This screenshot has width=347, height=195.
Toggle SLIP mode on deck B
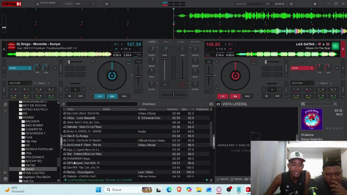(253, 63)
